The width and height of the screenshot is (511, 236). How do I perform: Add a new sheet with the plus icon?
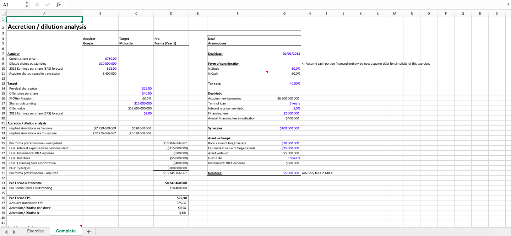pyautogui.click(x=89, y=231)
